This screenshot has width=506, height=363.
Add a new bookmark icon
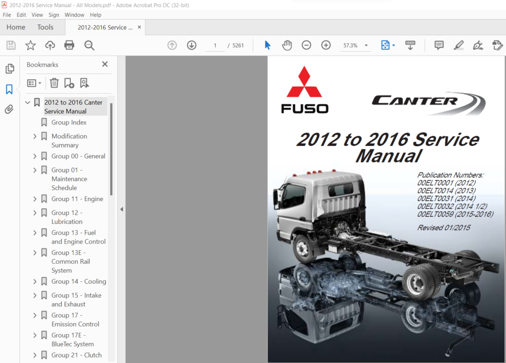(69, 83)
